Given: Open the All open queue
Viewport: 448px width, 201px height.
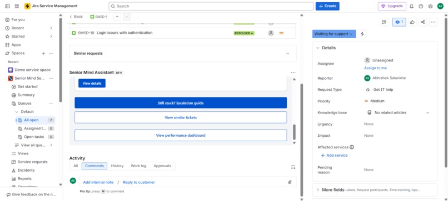Looking at the screenshot, I should coord(35,120).
